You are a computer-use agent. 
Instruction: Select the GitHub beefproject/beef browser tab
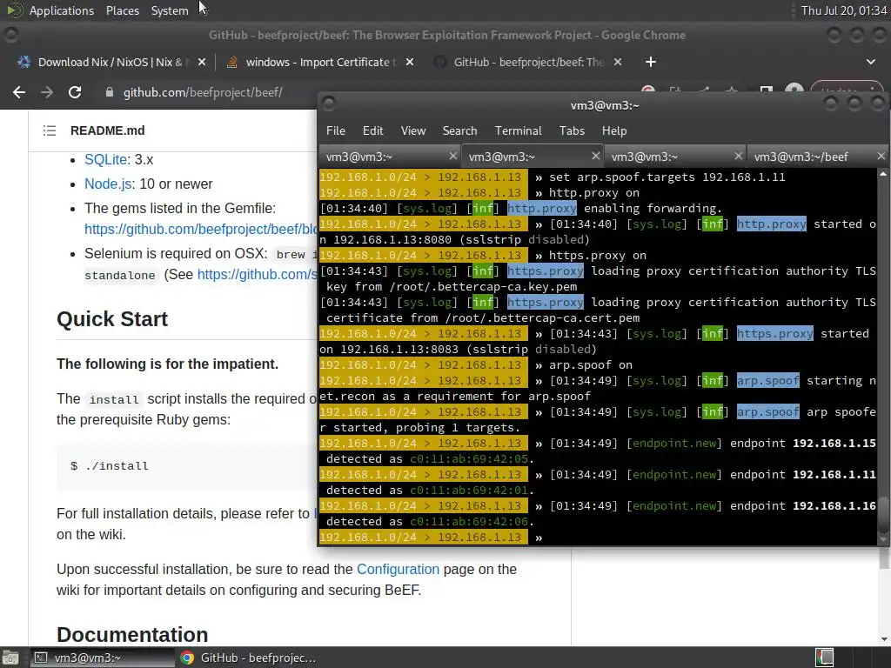coord(527,62)
